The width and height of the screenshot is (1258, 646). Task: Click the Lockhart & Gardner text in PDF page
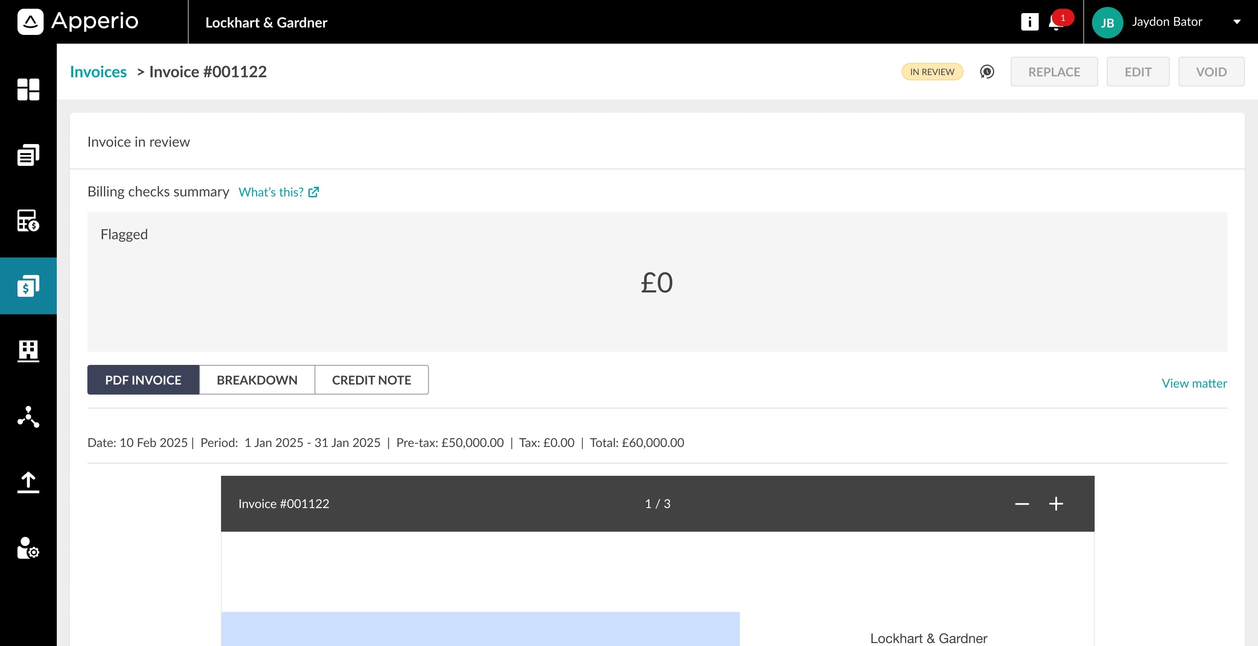(x=928, y=638)
